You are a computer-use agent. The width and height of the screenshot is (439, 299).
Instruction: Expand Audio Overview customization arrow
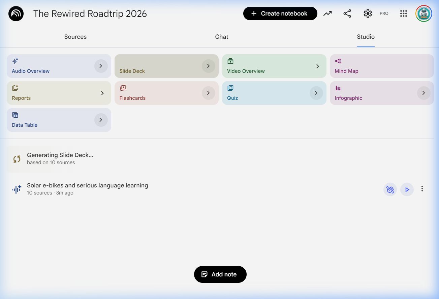pyautogui.click(x=101, y=66)
